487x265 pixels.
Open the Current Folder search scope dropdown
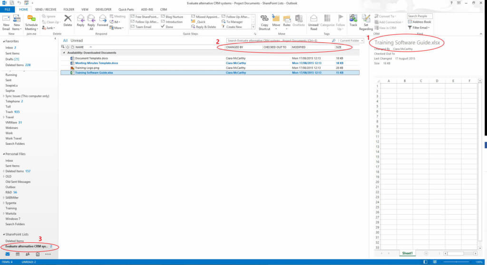coord(348,41)
